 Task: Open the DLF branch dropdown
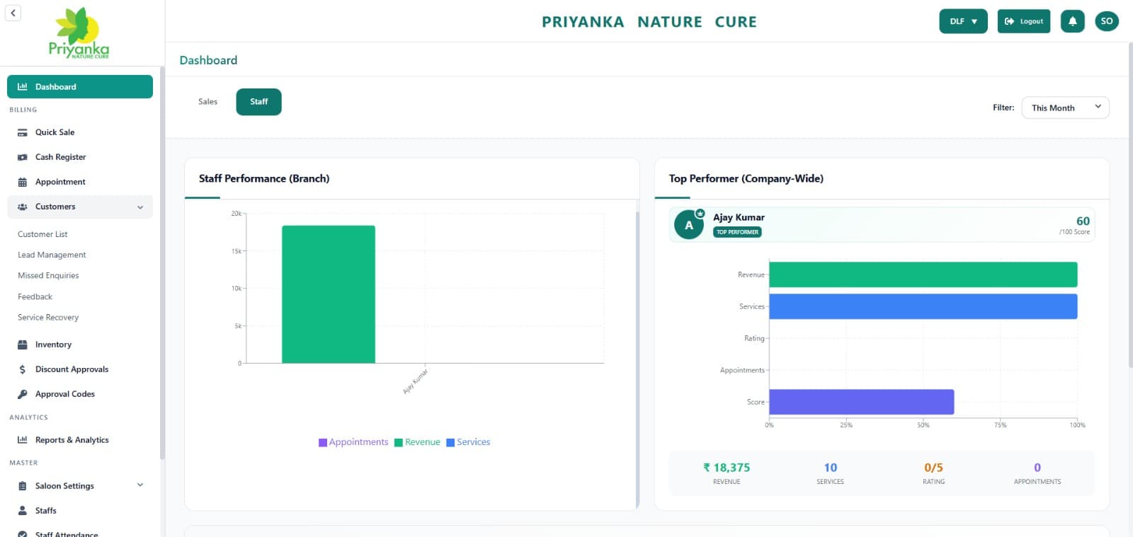coord(962,21)
